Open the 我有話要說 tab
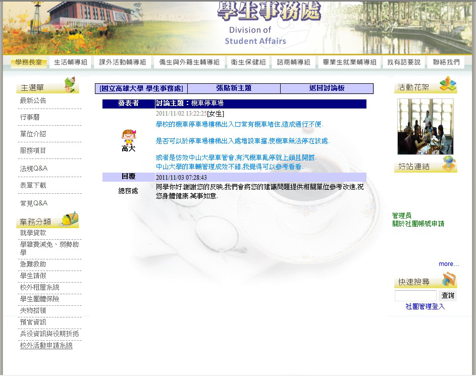The image size is (476, 376). pos(404,62)
